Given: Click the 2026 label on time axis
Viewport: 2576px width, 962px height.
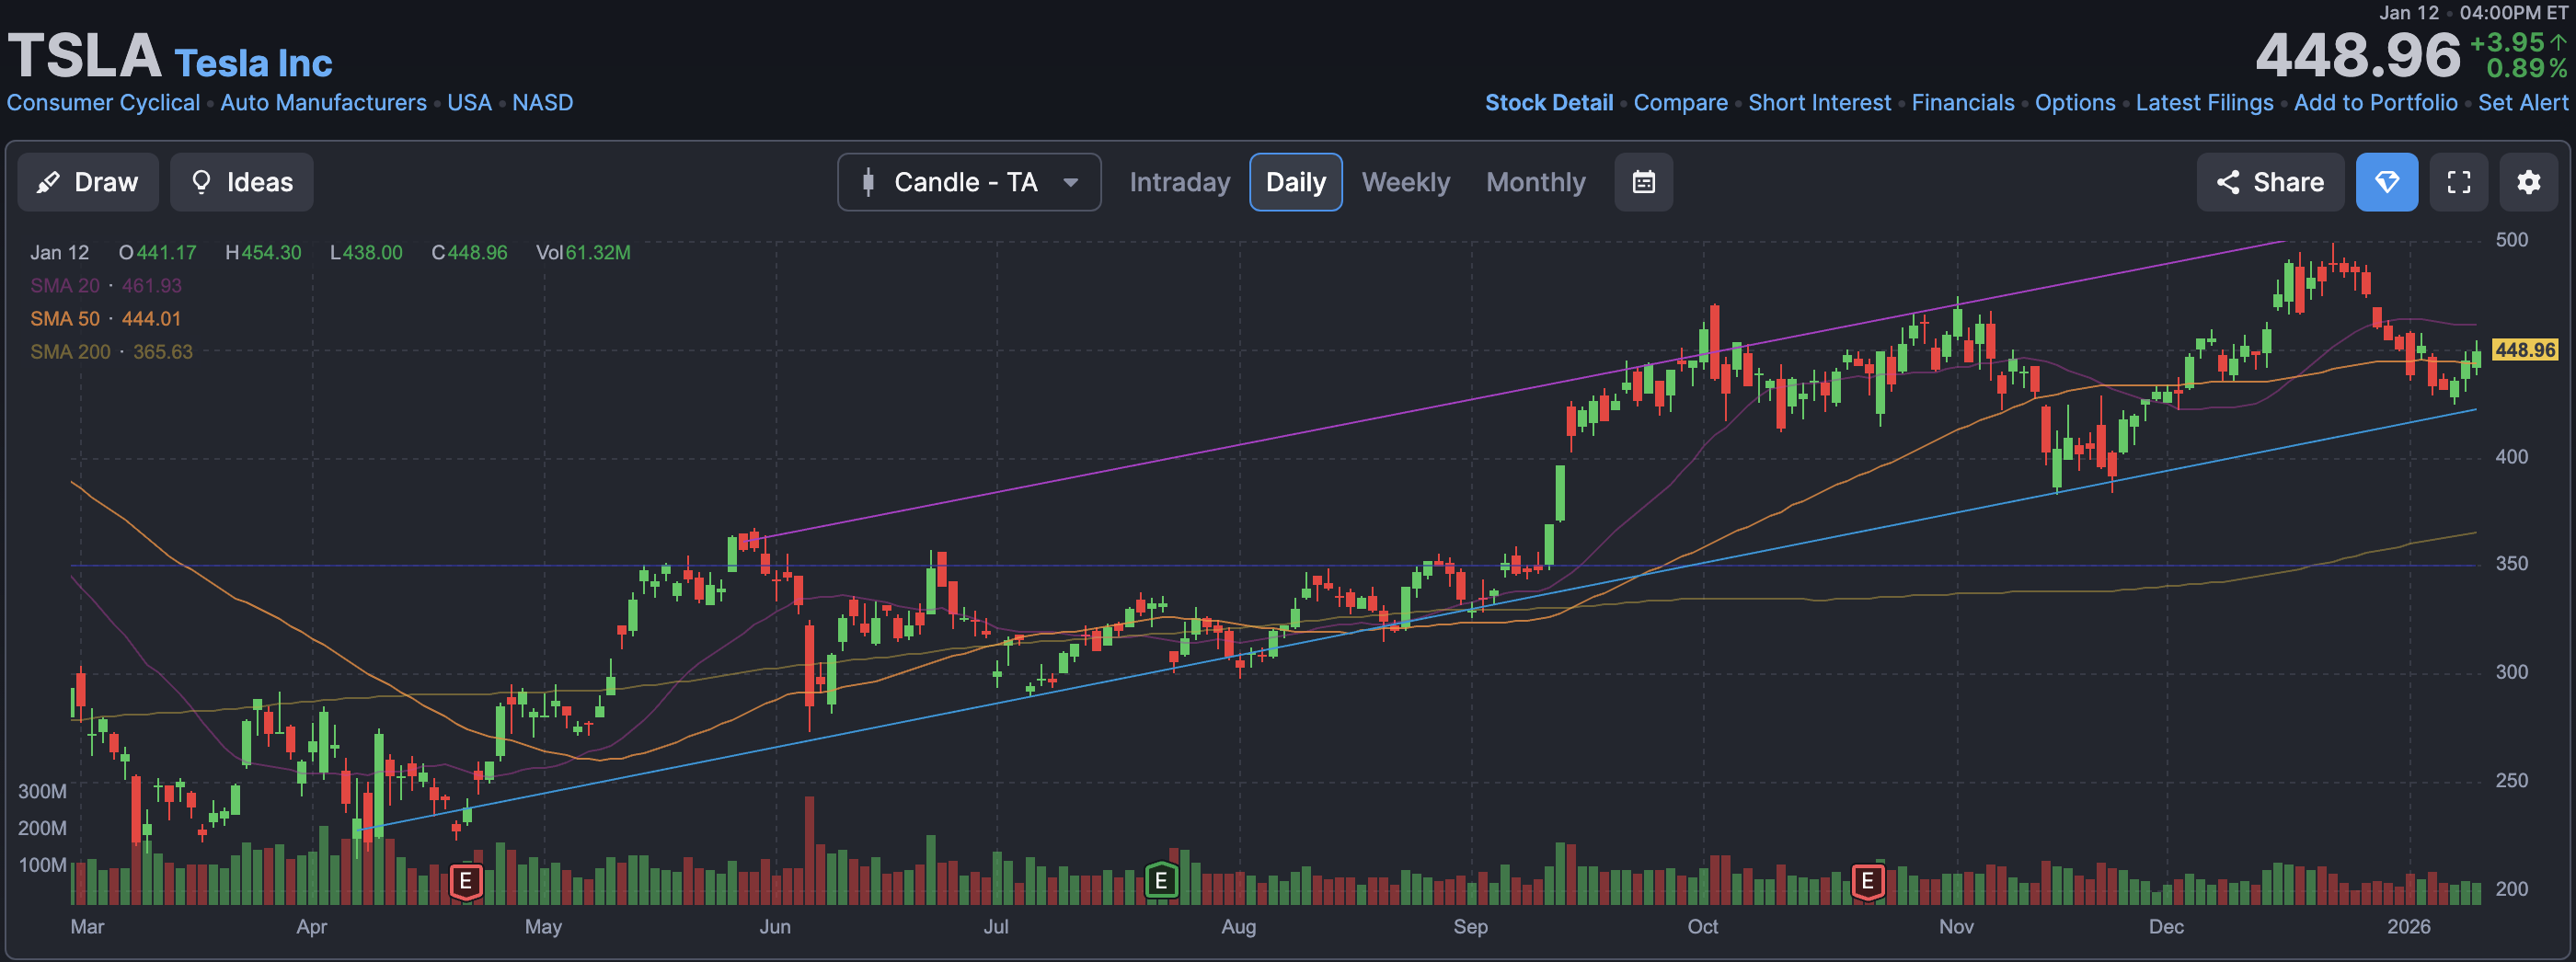Looking at the screenshot, I should 2408,926.
